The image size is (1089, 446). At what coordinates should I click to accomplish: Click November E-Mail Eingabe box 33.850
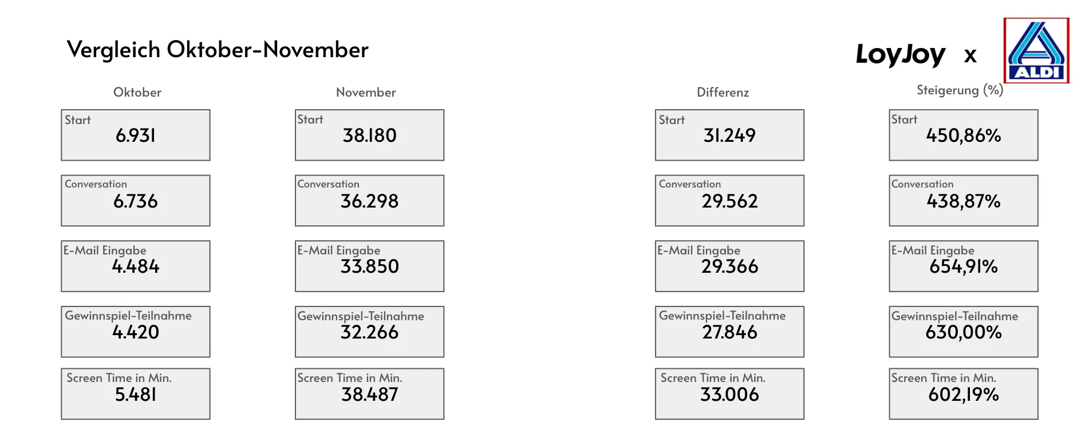click(x=369, y=266)
